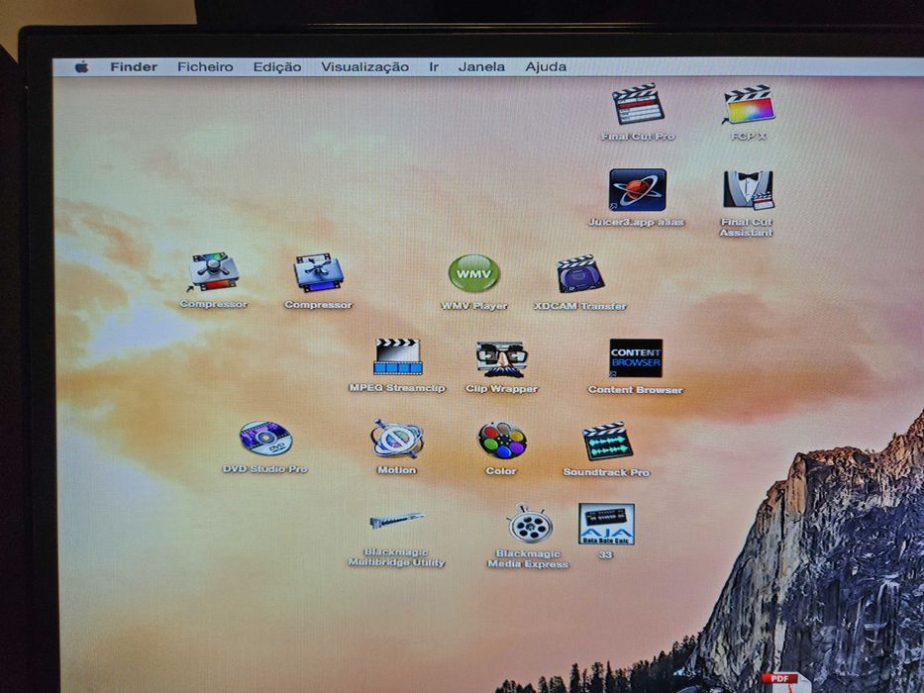Select the MPEG Streamclip icon
This screenshot has width=924, height=693.
397,356
